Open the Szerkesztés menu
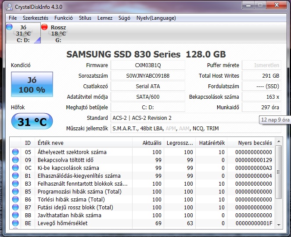The image size is (291, 237). [36, 18]
